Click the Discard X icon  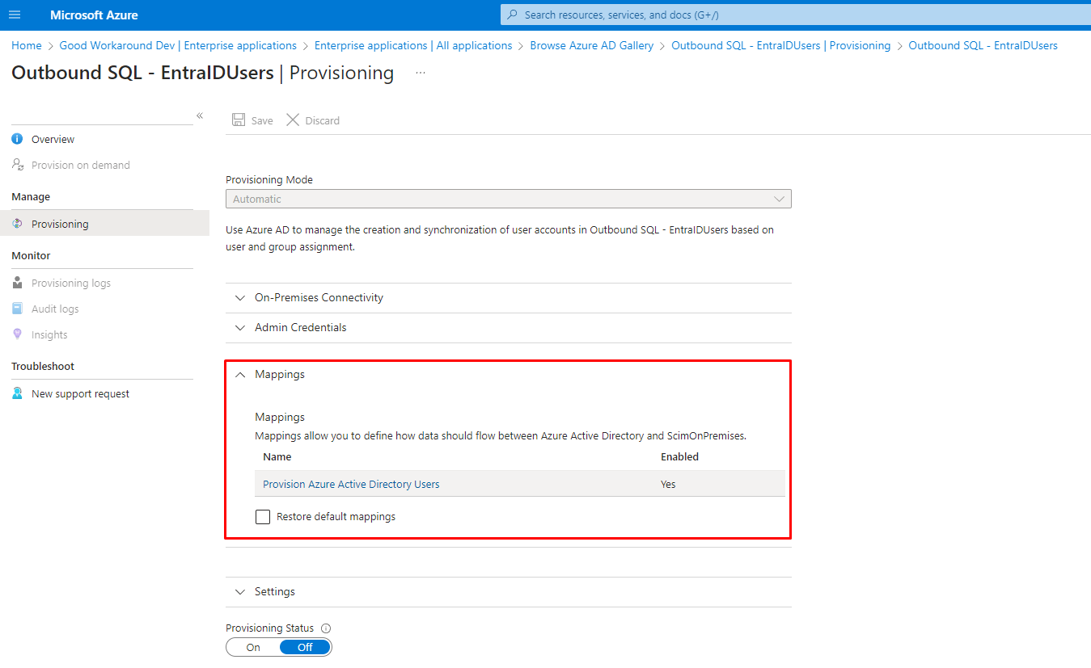coord(293,120)
